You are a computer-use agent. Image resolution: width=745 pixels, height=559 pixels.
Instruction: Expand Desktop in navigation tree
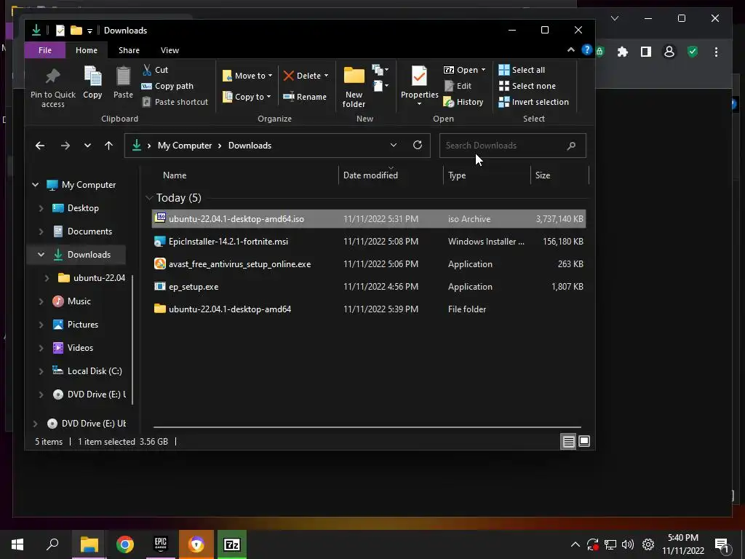coord(41,208)
